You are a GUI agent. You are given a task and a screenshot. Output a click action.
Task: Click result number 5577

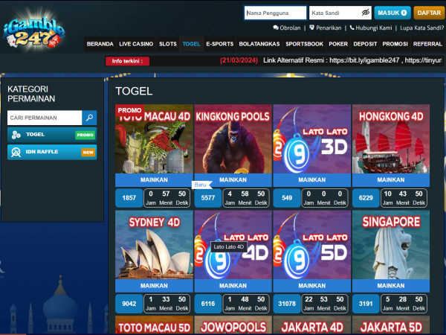(208, 198)
